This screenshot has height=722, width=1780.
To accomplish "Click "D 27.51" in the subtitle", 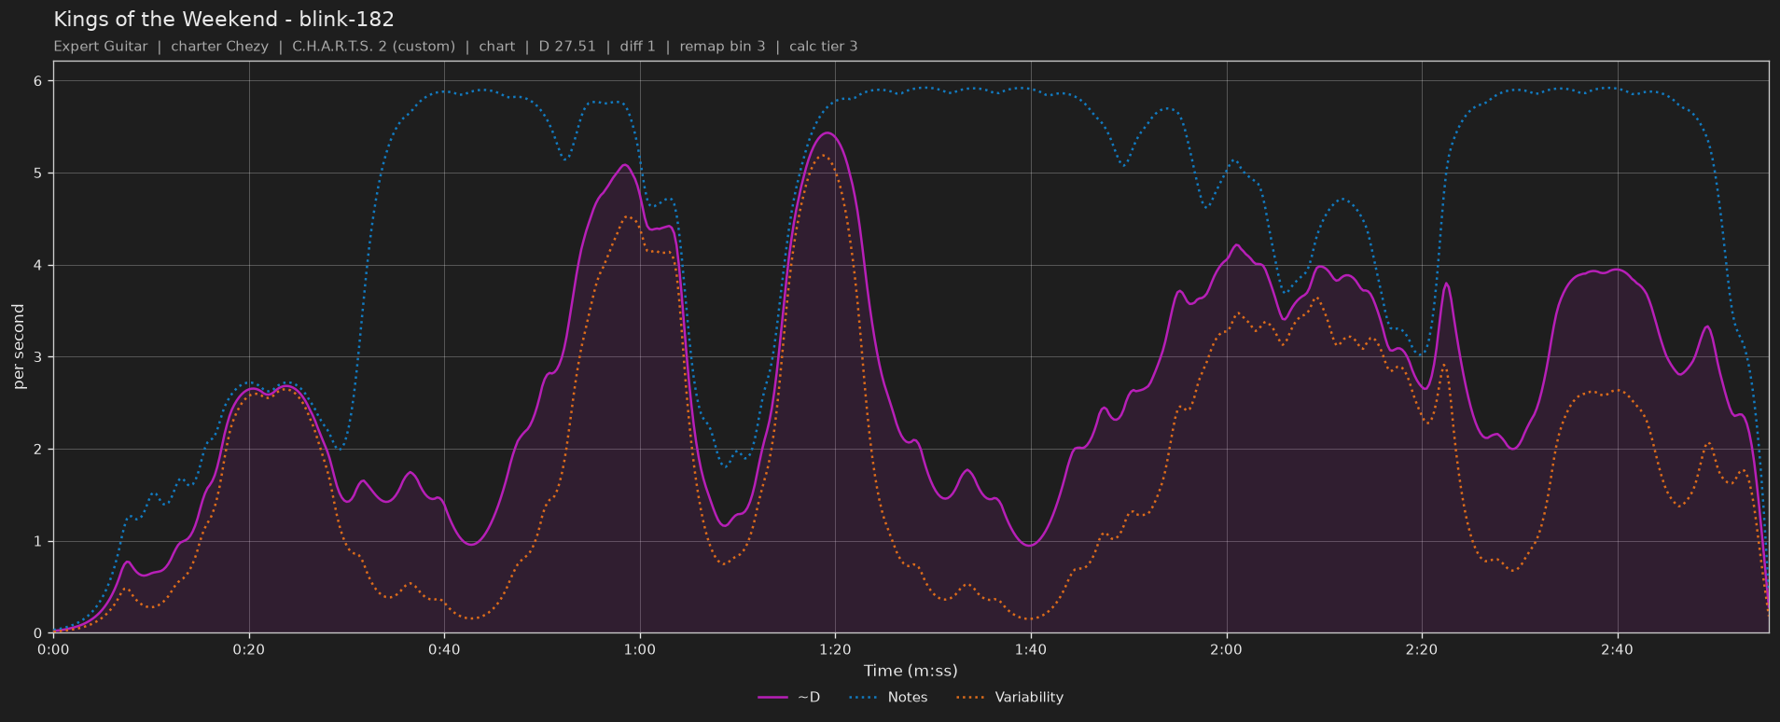I will (567, 47).
